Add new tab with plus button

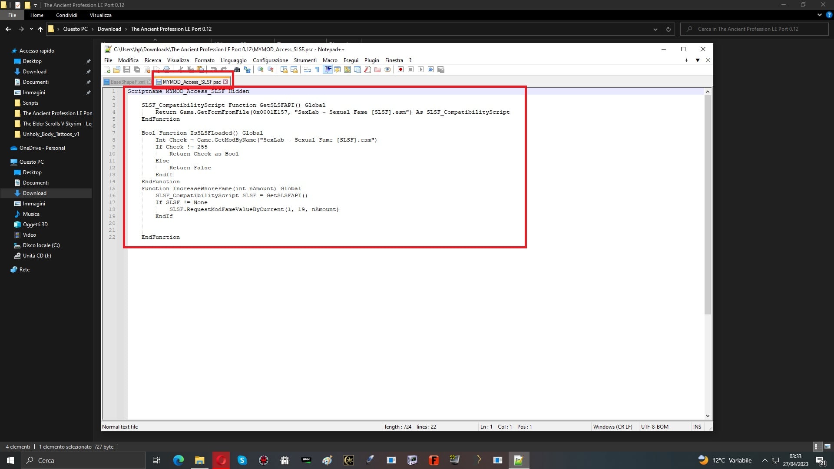(x=686, y=60)
